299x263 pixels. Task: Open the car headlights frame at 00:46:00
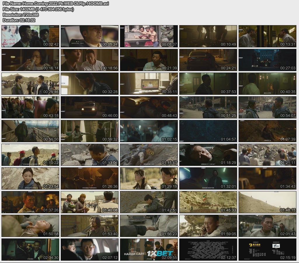point(90,107)
